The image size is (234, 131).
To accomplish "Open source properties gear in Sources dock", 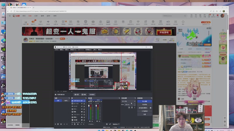I will pyautogui.click(x=78, y=124).
